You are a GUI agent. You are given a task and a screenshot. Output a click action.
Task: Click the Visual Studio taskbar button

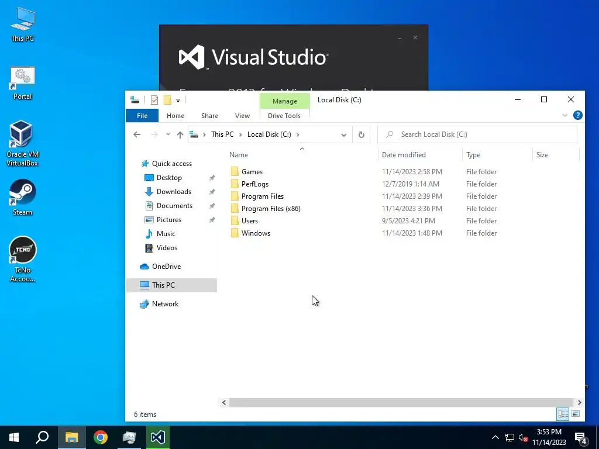tap(158, 437)
